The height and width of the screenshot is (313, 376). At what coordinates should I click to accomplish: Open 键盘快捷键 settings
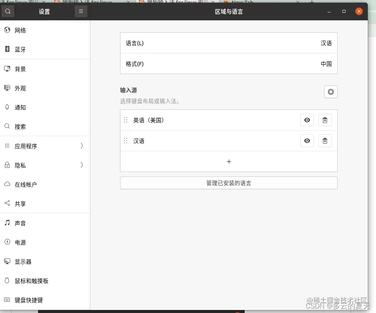pos(45,300)
